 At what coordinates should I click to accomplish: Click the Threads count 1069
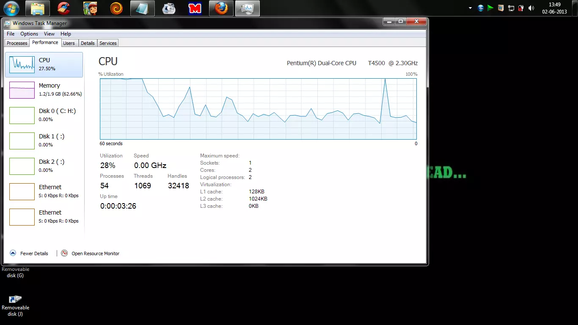point(143,186)
